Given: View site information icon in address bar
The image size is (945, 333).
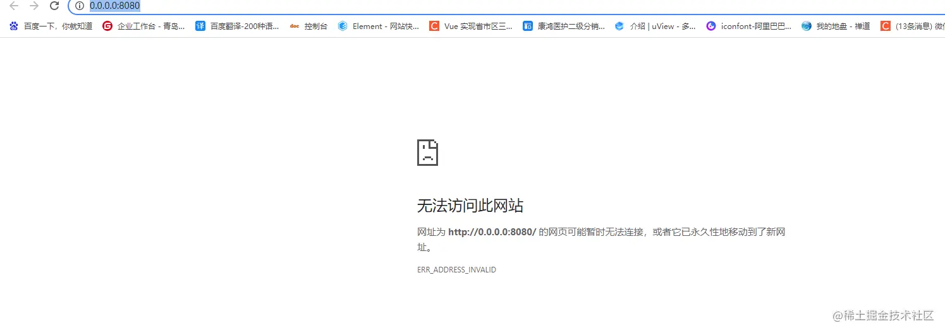Looking at the screenshot, I should click(x=80, y=6).
